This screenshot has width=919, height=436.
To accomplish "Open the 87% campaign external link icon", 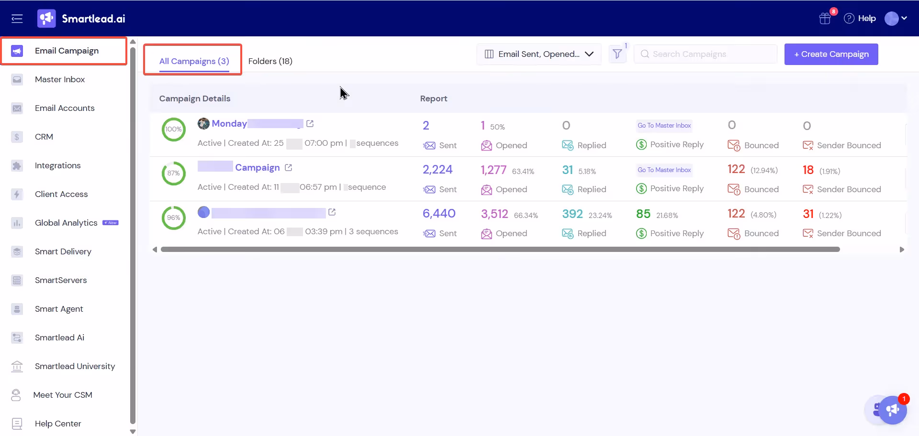I will tap(289, 167).
